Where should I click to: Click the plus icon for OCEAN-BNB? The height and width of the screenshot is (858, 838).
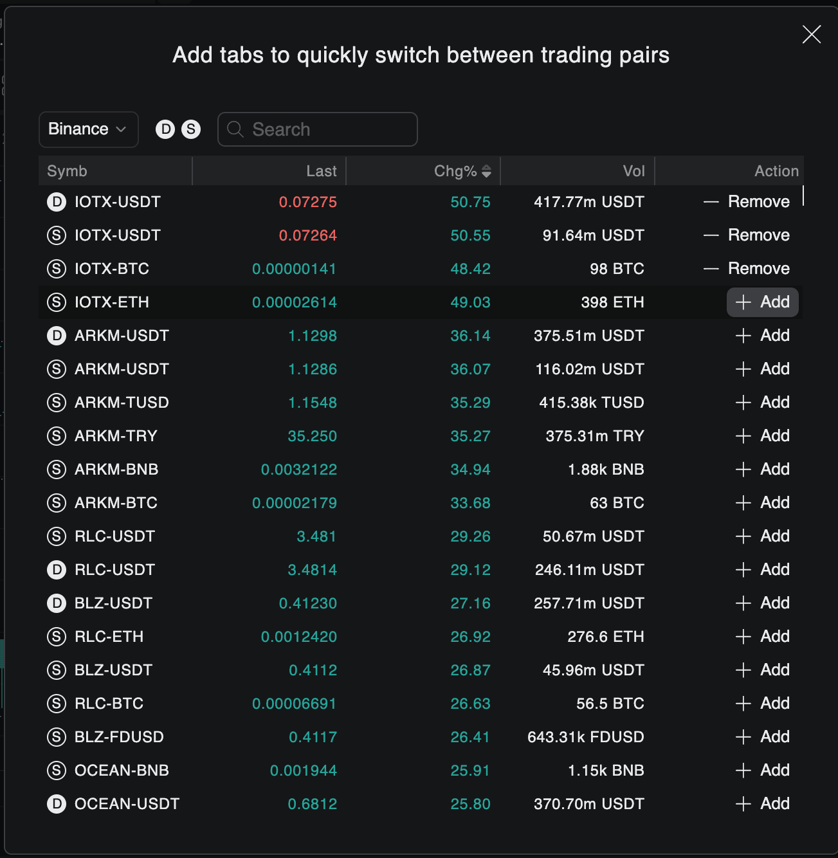click(x=743, y=771)
